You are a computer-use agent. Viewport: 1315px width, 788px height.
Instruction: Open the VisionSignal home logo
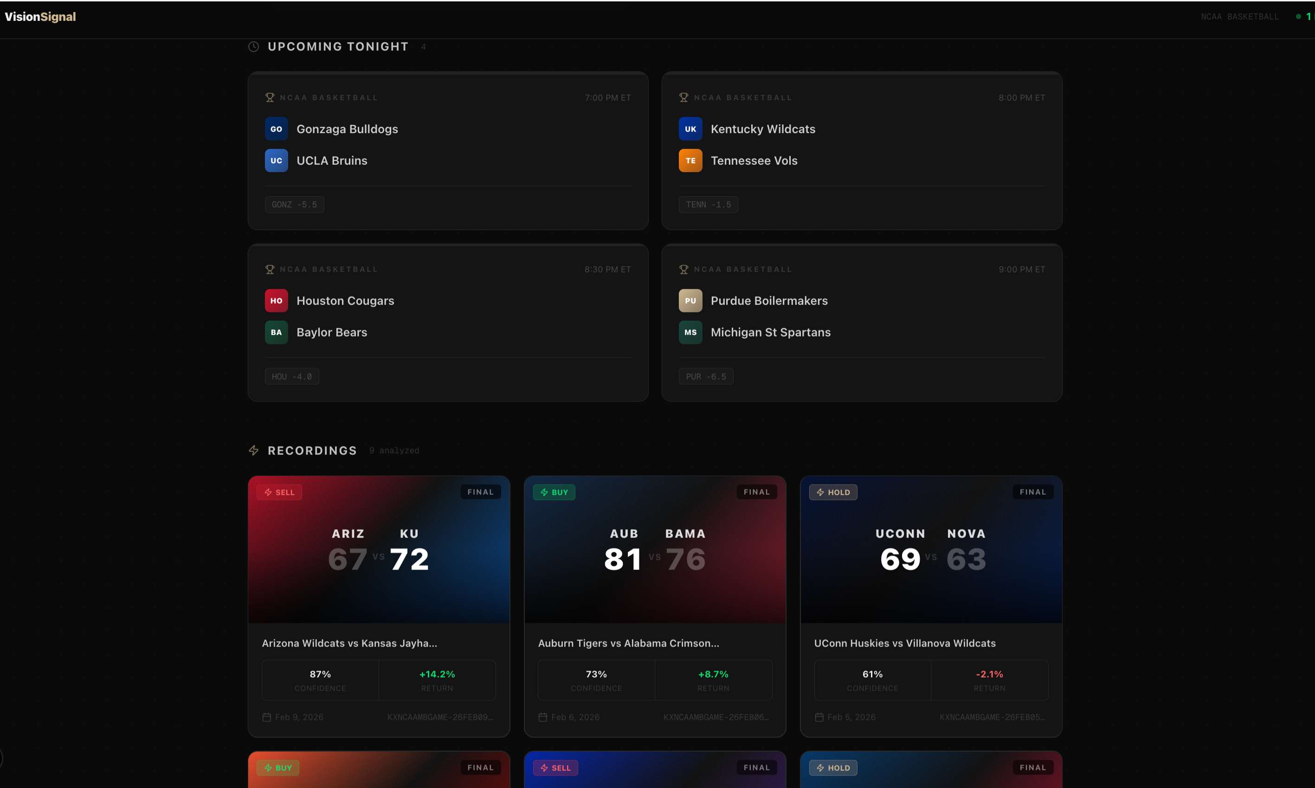pos(40,16)
